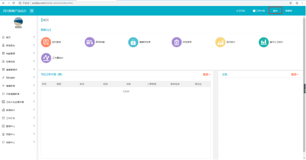Click the 类型 column header
Screen dimensions: 306x160
[59, 84]
